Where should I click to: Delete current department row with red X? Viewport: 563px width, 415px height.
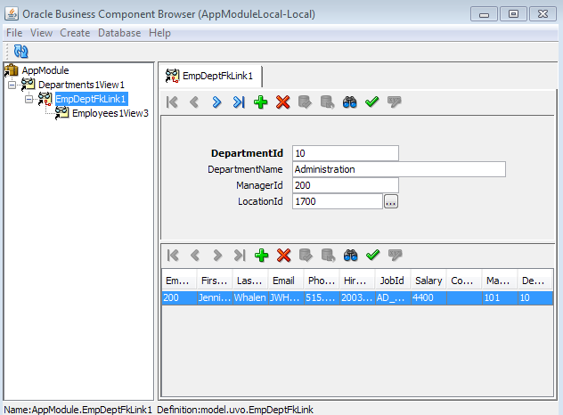click(x=283, y=102)
